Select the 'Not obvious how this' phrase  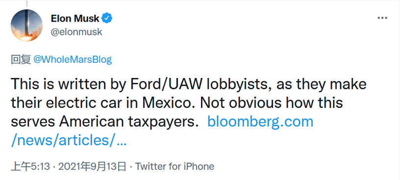271,103
